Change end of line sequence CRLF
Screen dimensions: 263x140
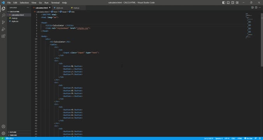click(233, 138)
